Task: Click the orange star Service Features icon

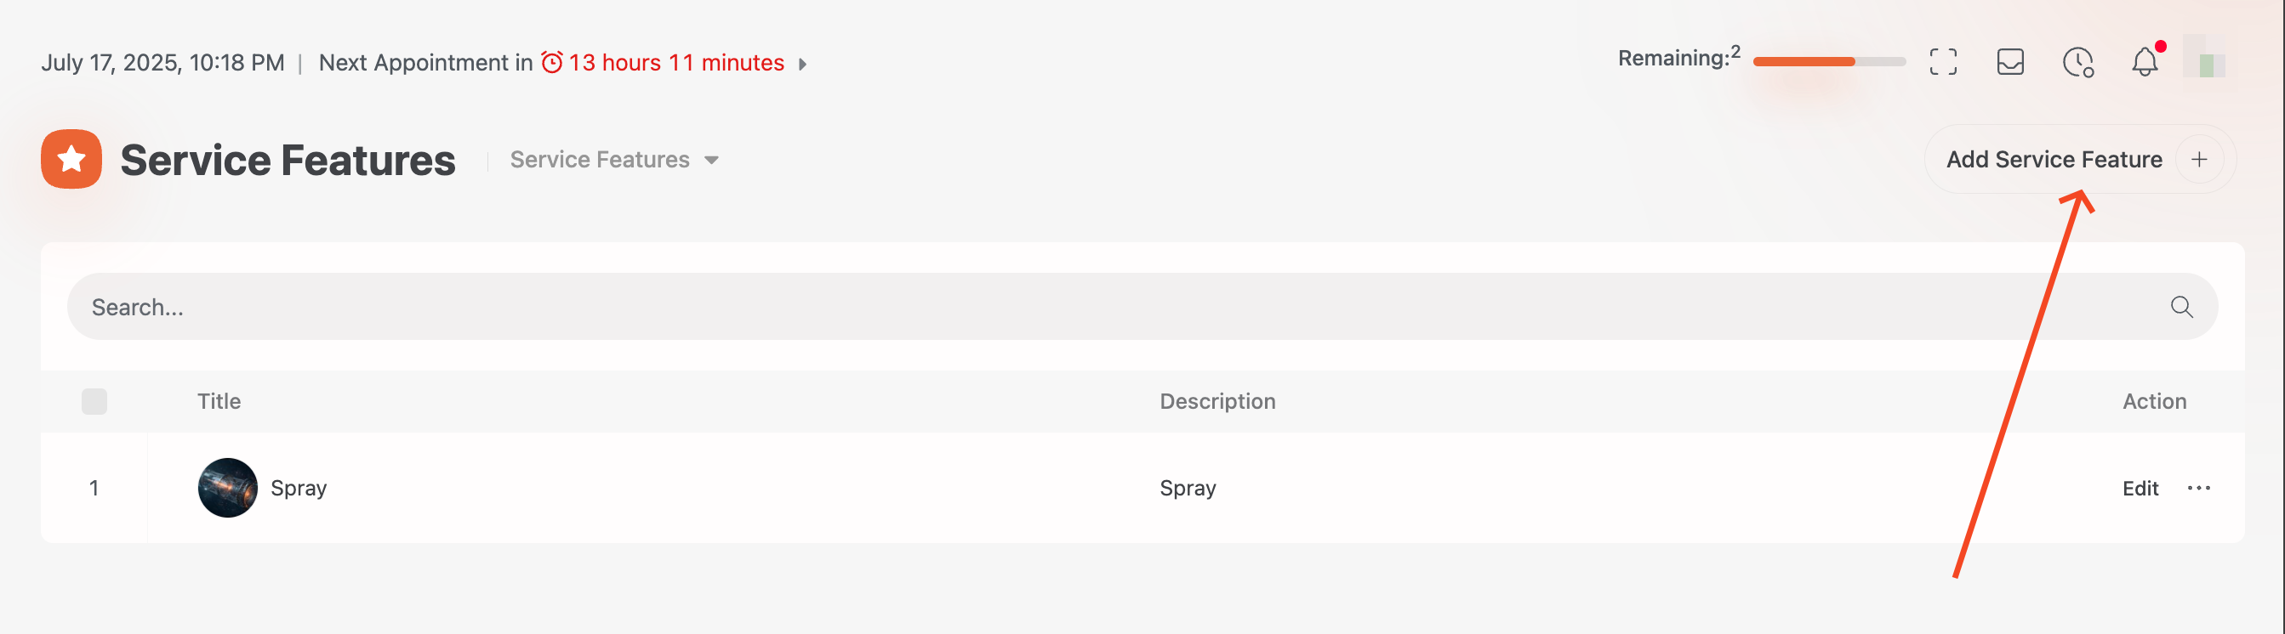Action: click(x=71, y=160)
